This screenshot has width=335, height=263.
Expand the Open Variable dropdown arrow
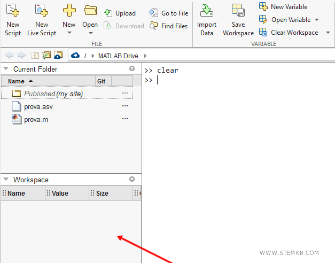(x=316, y=20)
